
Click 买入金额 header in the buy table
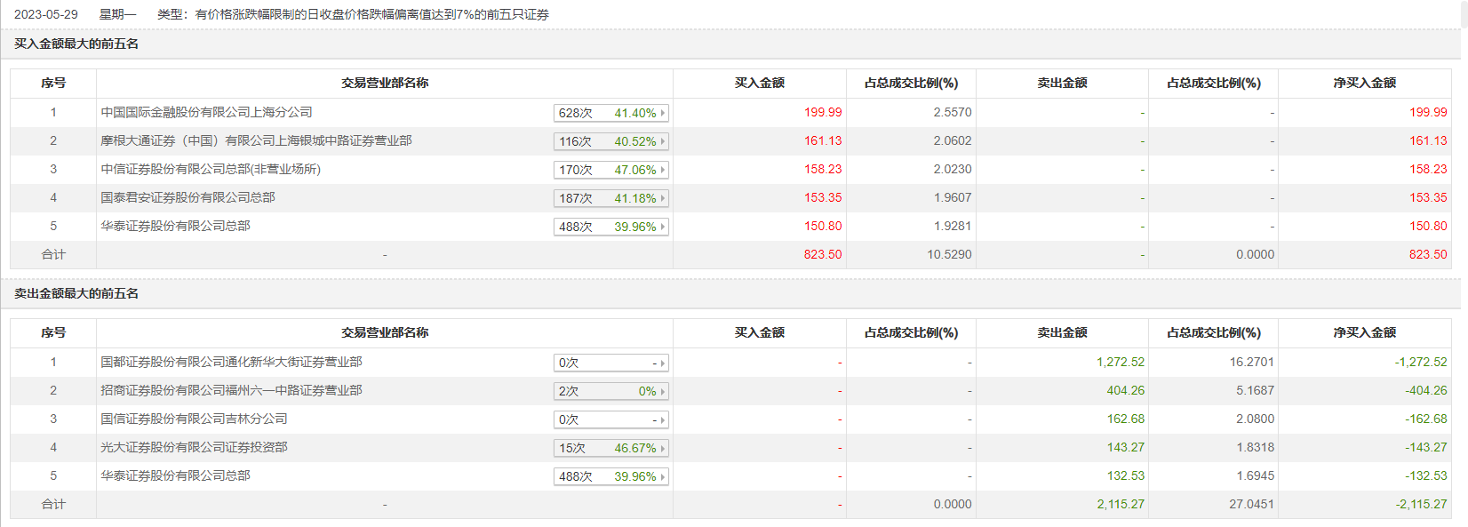point(760,83)
